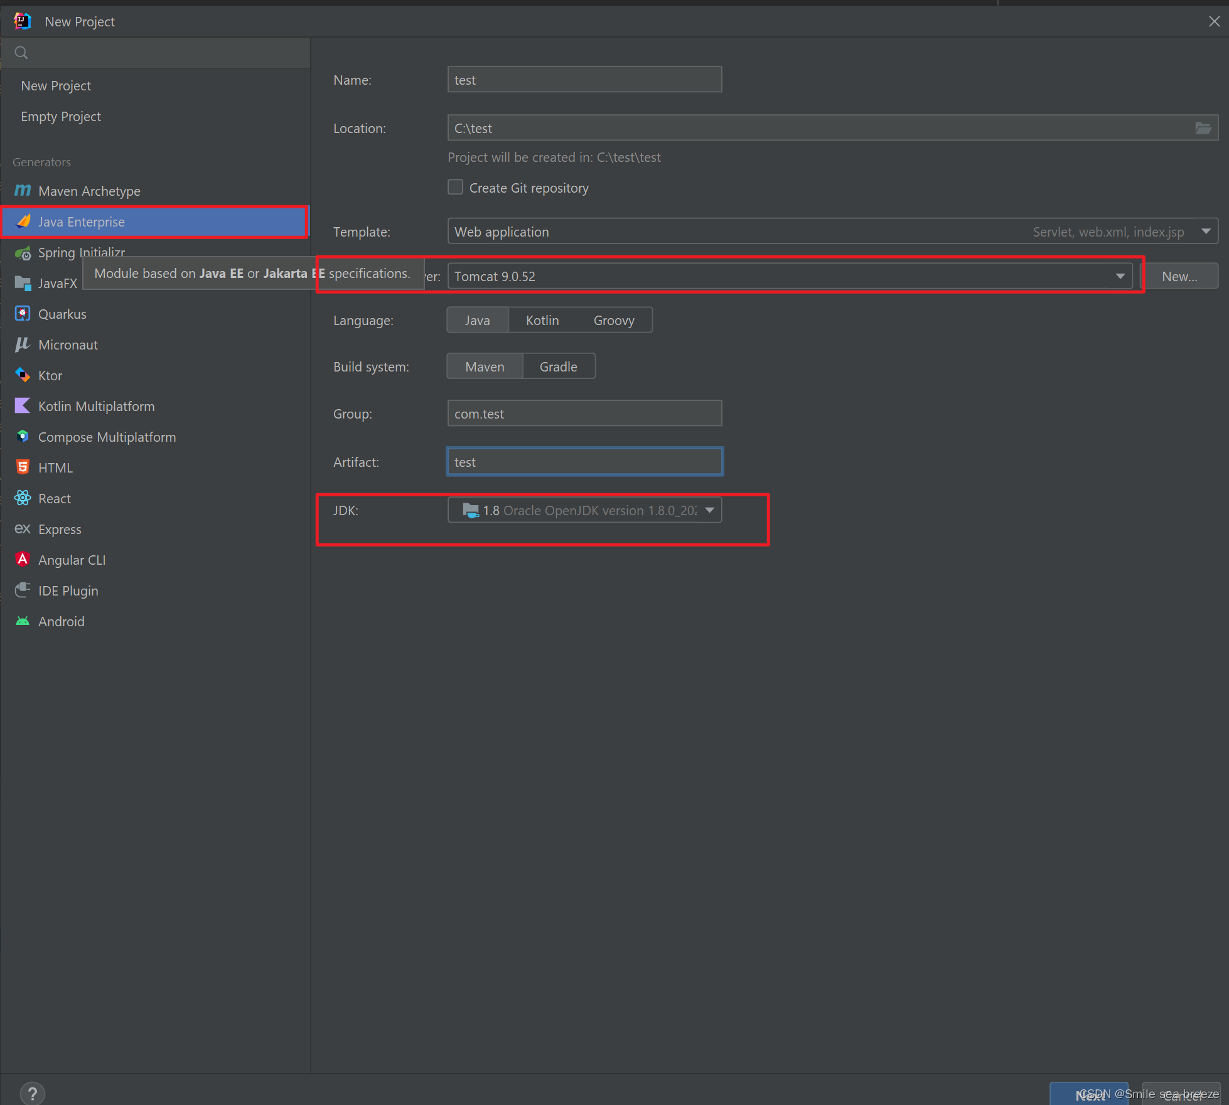Select Empty Project in the sidebar

[156, 116]
